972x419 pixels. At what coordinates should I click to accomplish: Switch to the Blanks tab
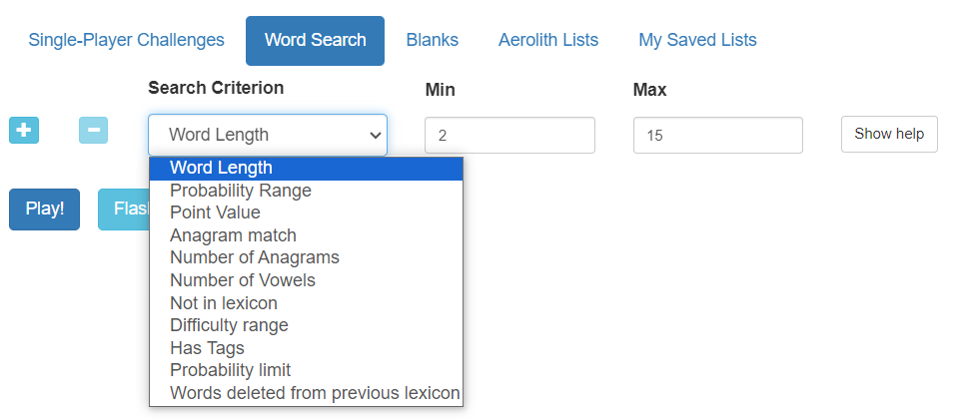point(432,41)
